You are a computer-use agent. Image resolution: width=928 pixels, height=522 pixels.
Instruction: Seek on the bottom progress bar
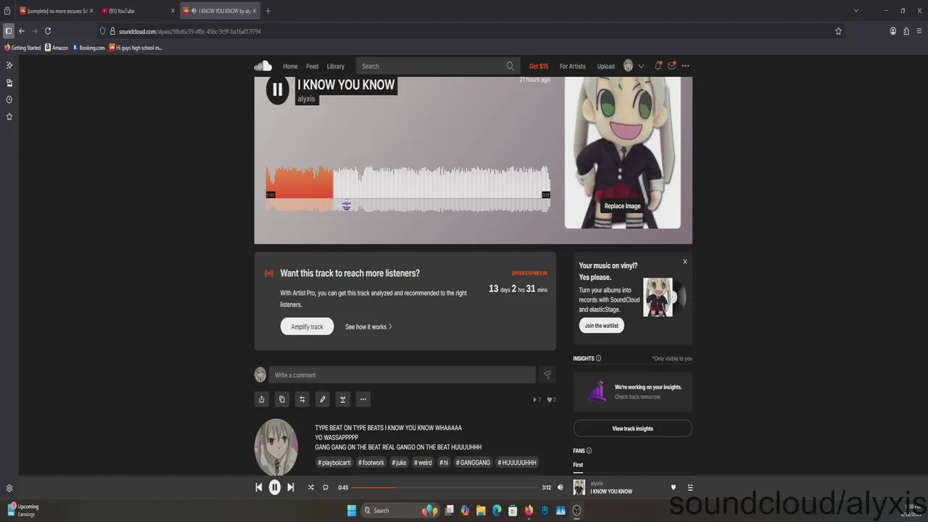[445, 487]
